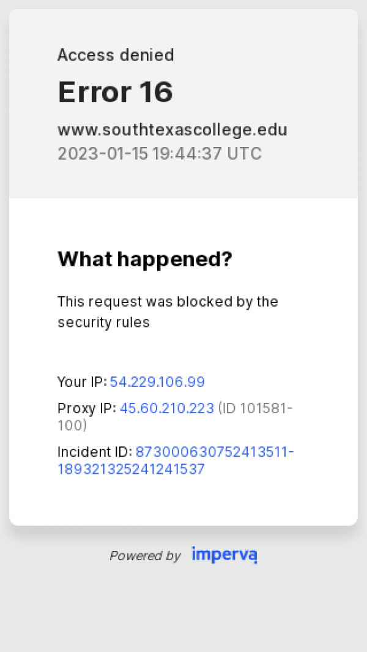This screenshot has height=652, width=367.
Task: Click the blue Incident ID number
Action: point(214,452)
